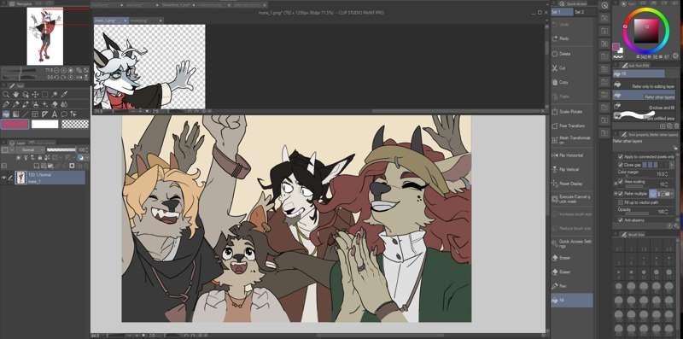Click Mesh Transformation in Quick Access
This screenshot has width=683, height=339.
point(572,140)
